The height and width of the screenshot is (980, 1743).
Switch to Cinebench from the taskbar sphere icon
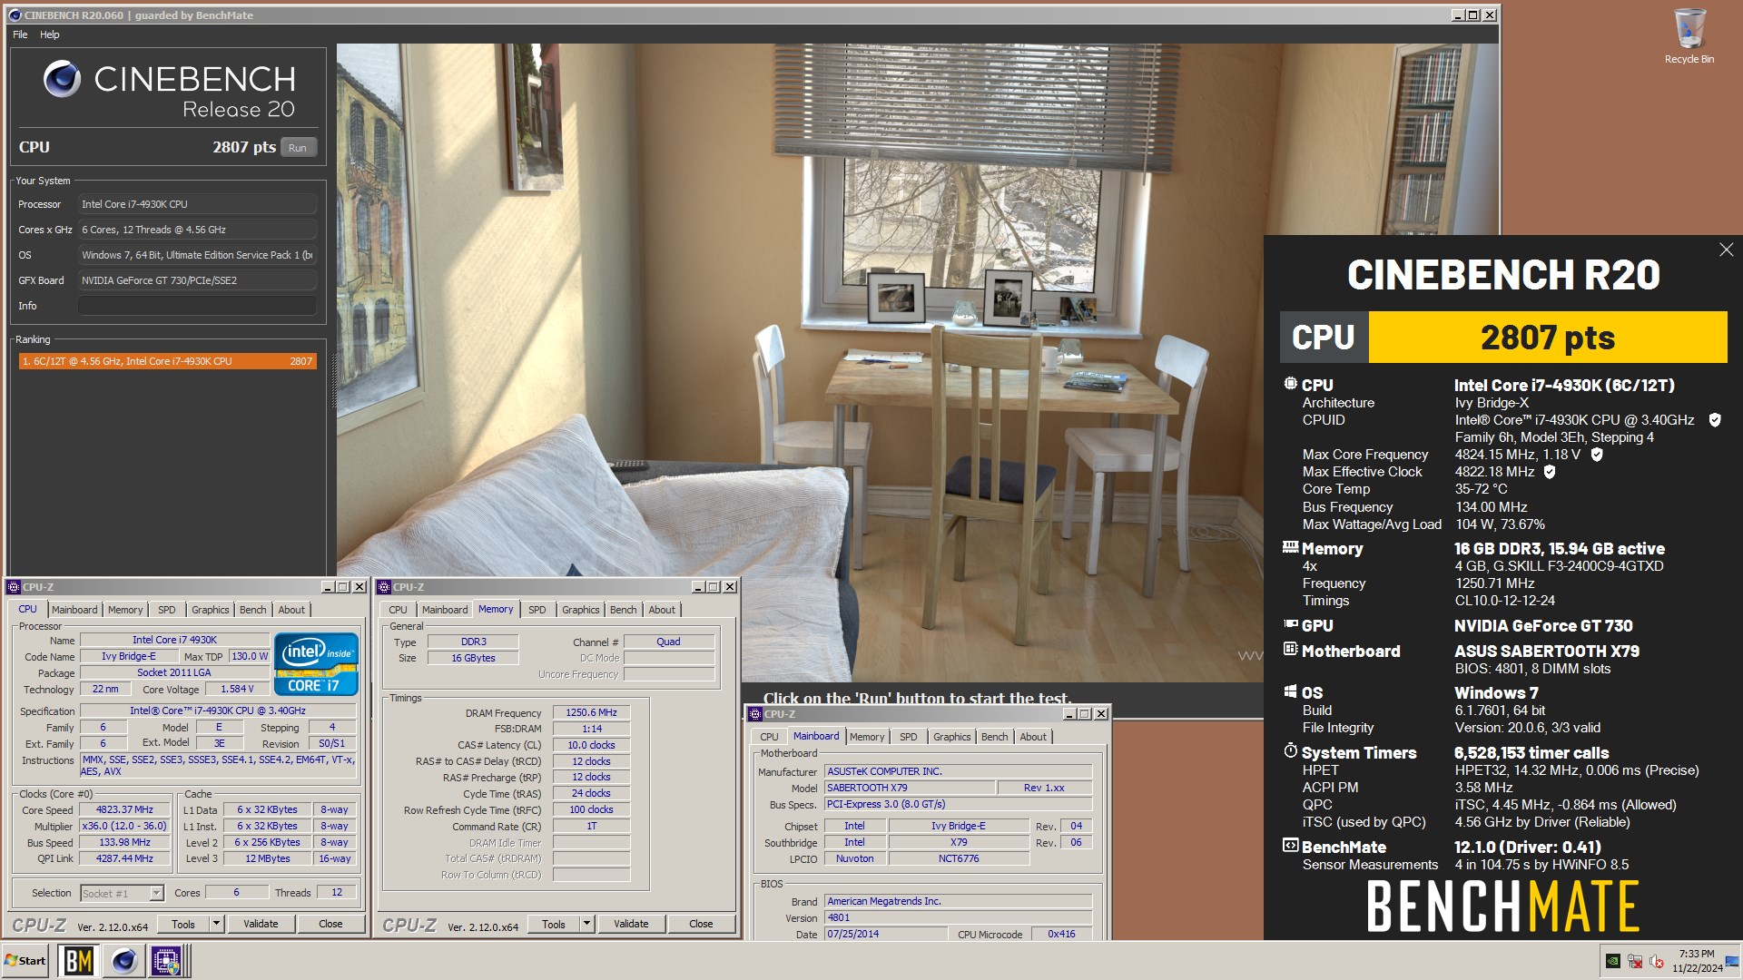(124, 961)
